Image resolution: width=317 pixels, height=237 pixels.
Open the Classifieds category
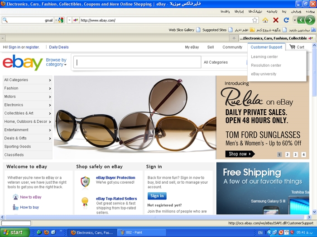point(28,155)
